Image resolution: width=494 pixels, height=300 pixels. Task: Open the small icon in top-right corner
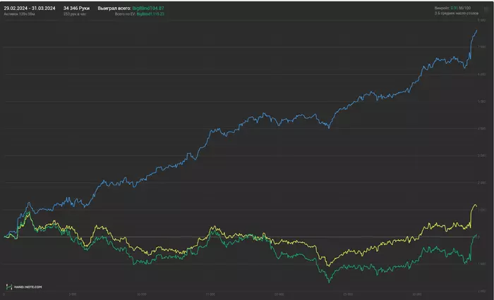[486, 9]
